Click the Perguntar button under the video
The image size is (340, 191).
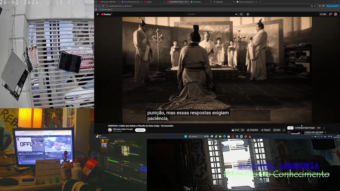[266, 130]
